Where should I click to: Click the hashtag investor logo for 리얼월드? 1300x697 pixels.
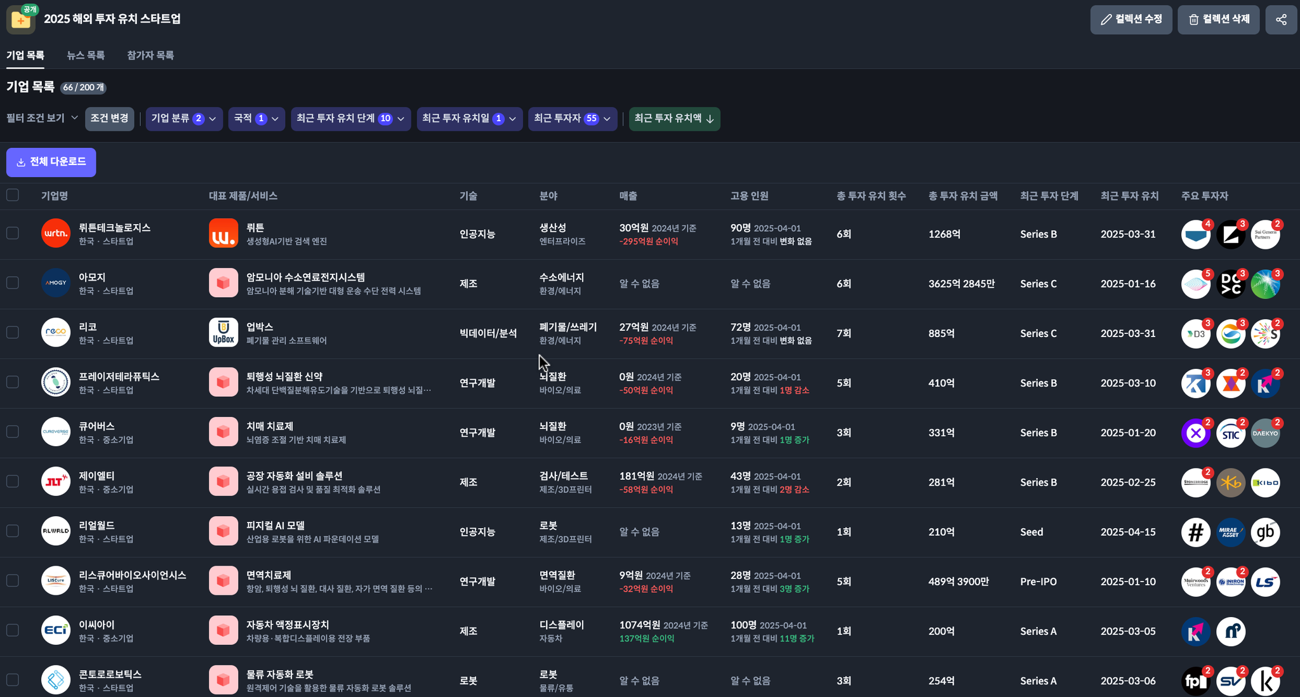(1195, 533)
